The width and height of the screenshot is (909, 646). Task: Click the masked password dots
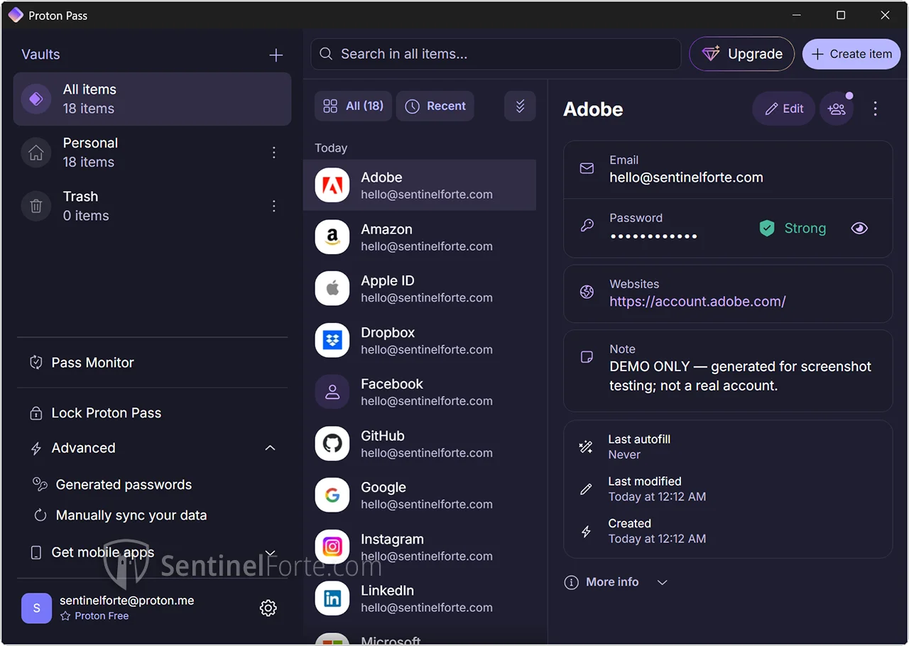tap(653, 236)
